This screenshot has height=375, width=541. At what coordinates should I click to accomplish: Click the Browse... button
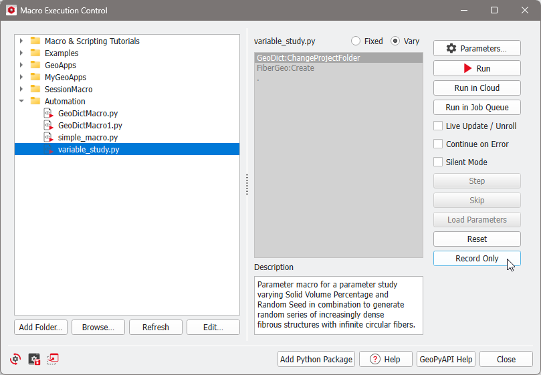coord(98,327)
